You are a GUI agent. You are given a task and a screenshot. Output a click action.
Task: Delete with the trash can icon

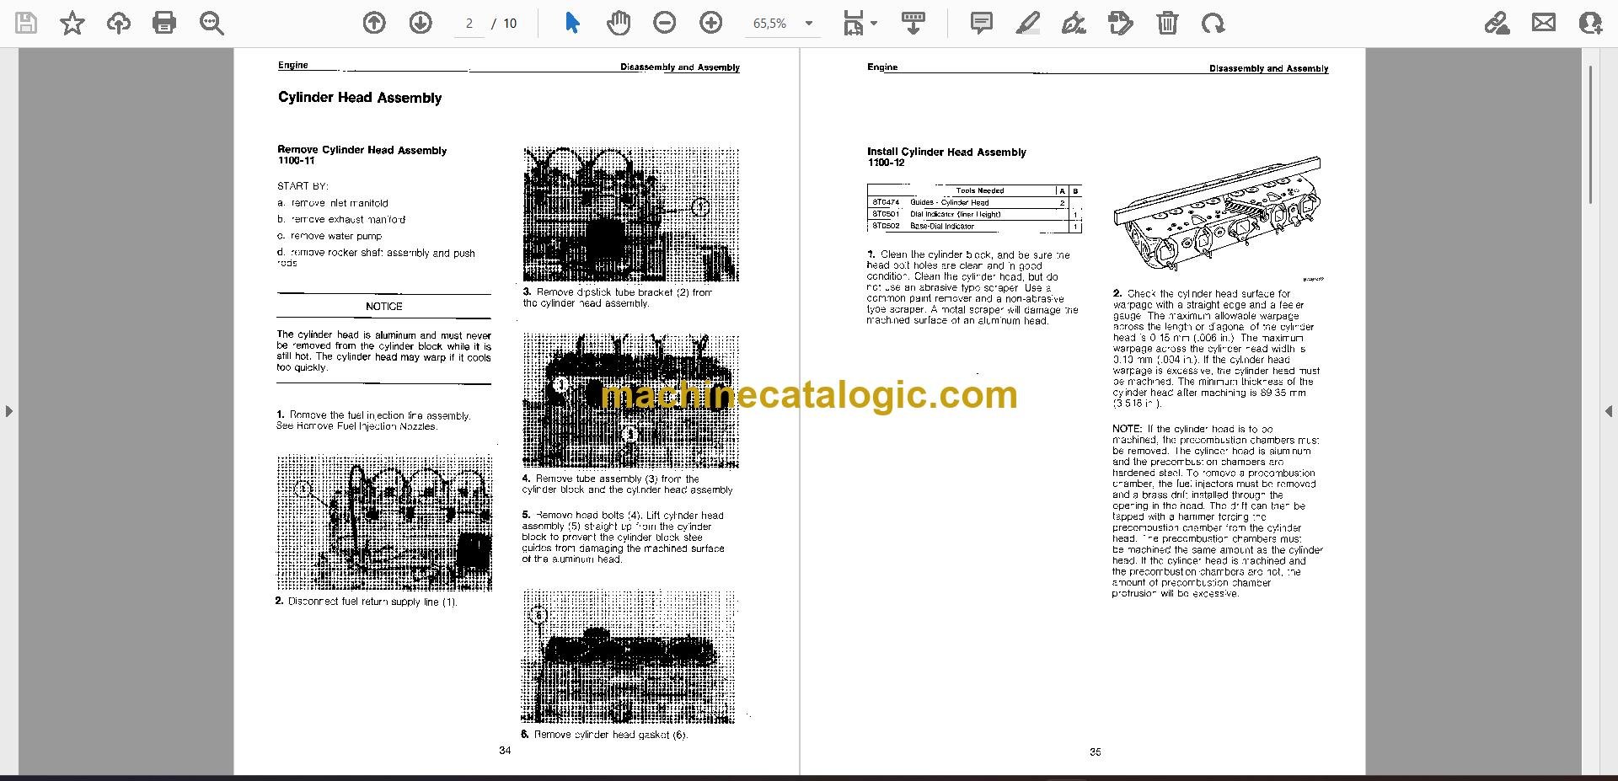tap(1167, 23)
